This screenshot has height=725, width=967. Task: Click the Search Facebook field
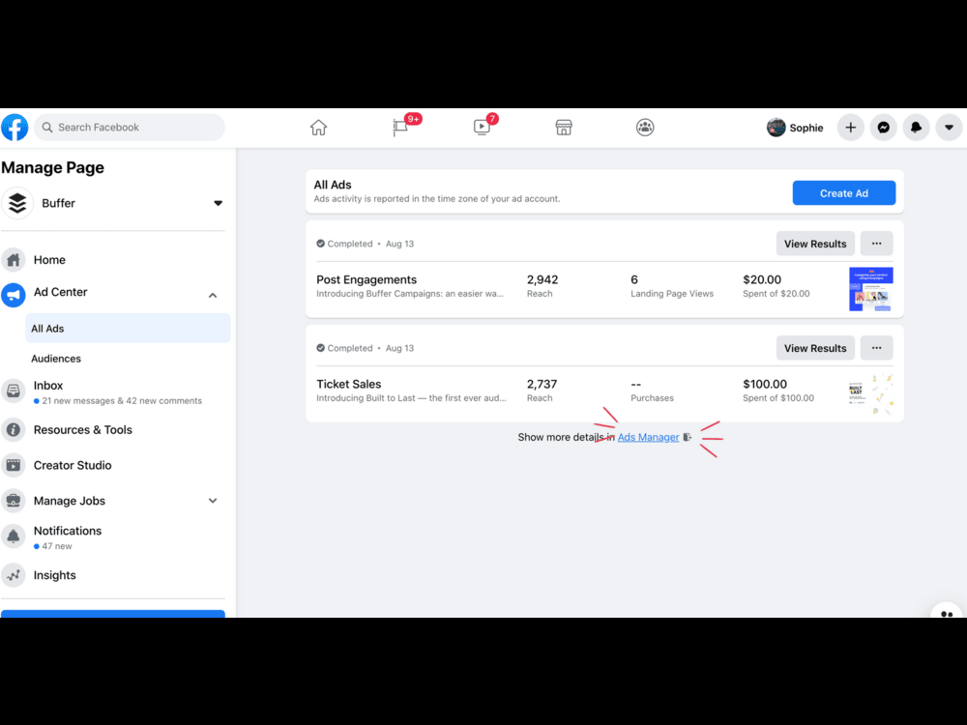tap(130, 127)
